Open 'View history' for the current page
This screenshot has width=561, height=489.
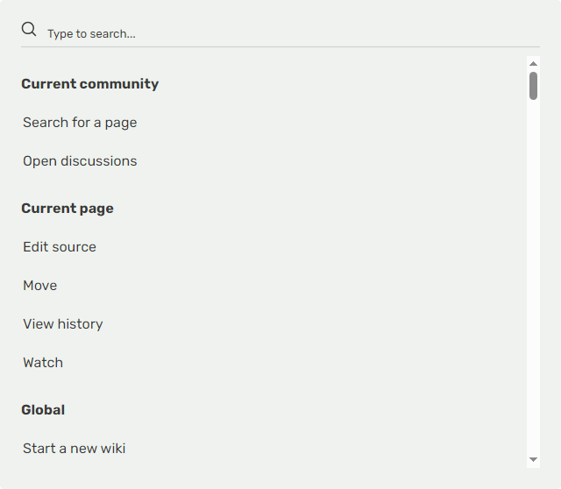(63, 324)
